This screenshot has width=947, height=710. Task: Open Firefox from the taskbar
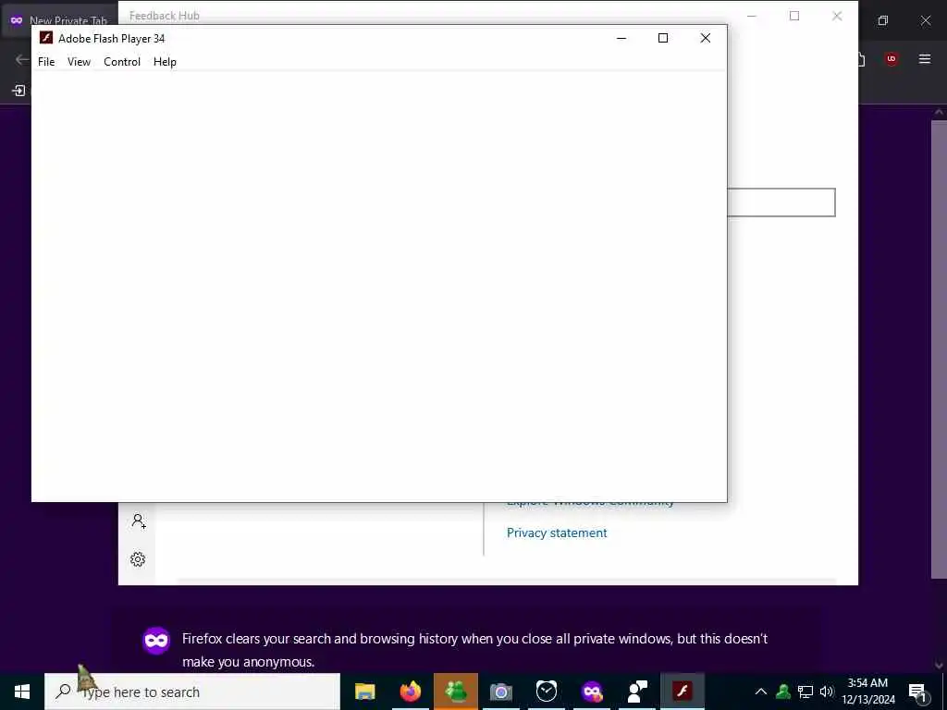coord(410,692)
